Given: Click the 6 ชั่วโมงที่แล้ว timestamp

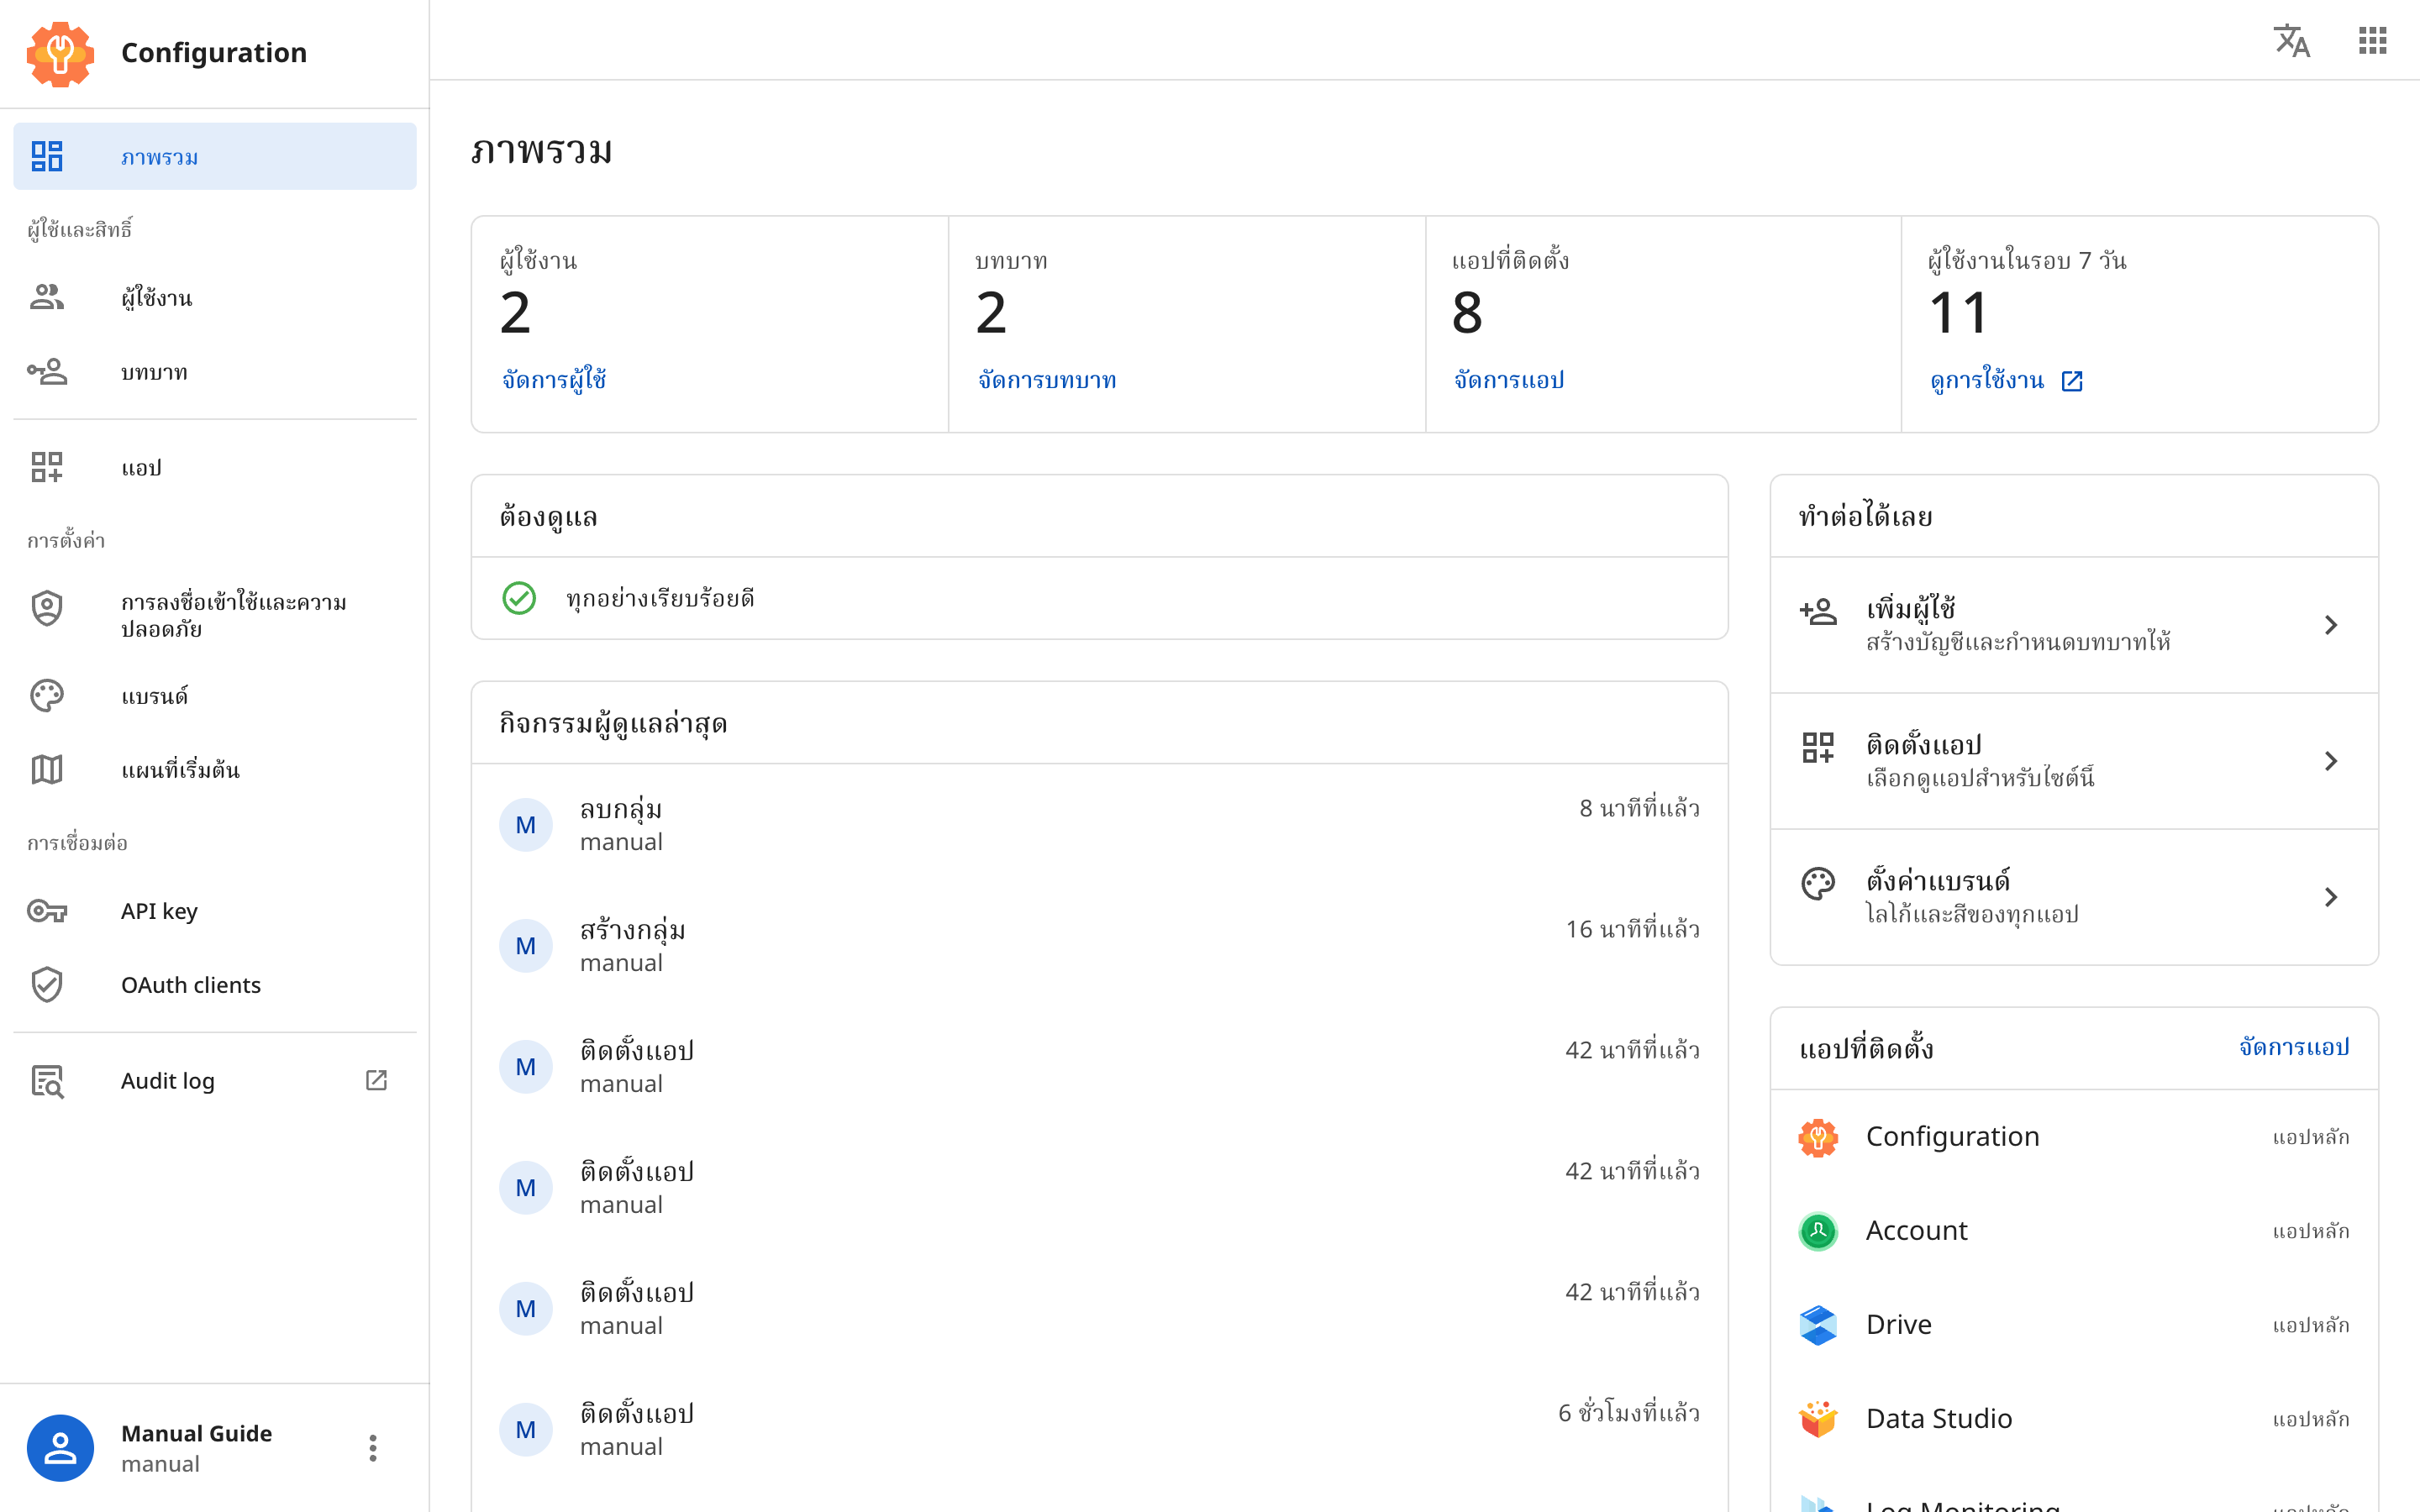Looking at the screenshot, I should point(1628,1412).
